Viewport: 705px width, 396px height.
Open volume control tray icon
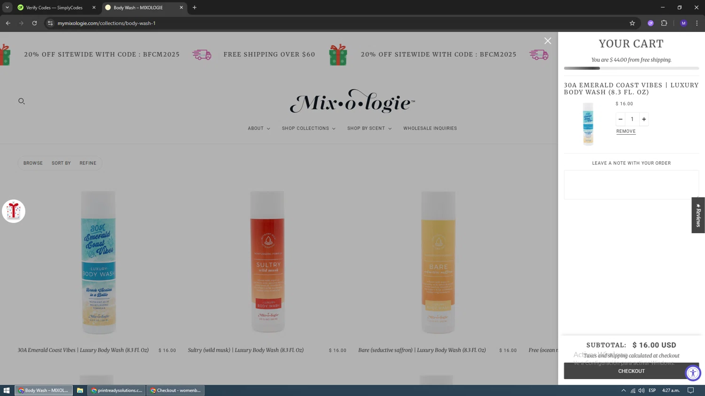(642, 390)
